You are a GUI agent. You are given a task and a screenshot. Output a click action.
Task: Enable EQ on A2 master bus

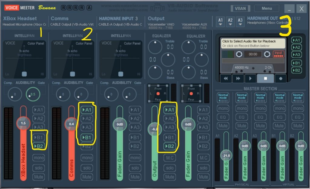coord(242,117)
